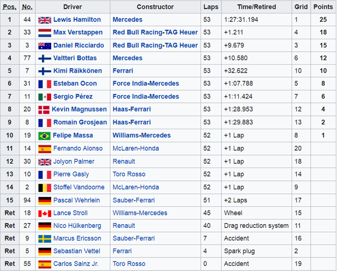
Task: Follow the Esteban Ocon link
Action: coord(75,83)
